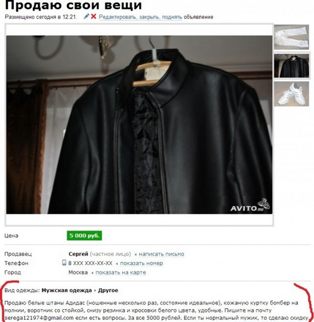This screenshot has height=322, width=314.
Task: Click the arrow icon before «написать письмо»
Action: [135, 254]
